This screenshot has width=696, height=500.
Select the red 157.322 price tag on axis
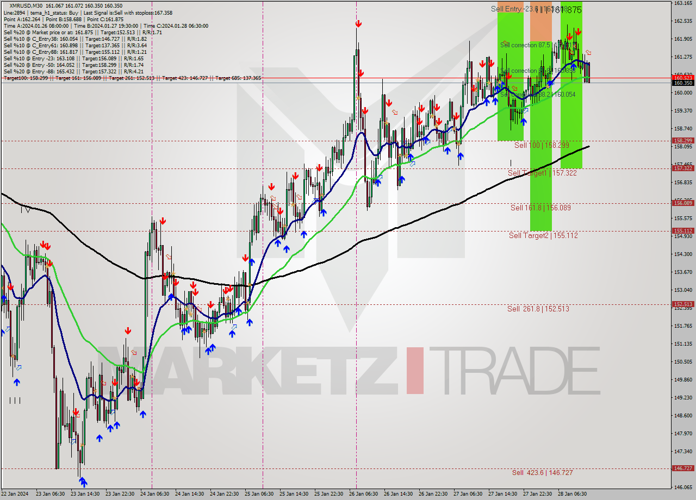[683, 168]
